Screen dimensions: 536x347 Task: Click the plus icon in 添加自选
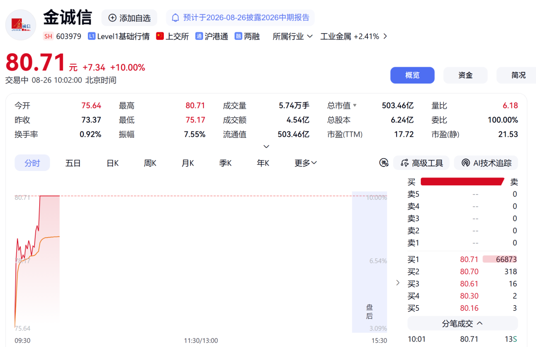[x=112, y=18]
